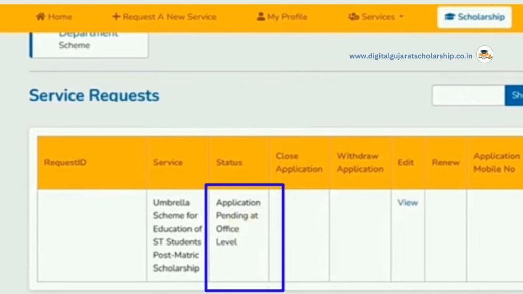
Task: Open www.digitalgujaratscholarship.co.in link
Action: pyautogui.click(x=410, y=56)
